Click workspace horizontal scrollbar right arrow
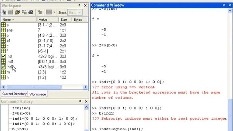 [86, 87]
